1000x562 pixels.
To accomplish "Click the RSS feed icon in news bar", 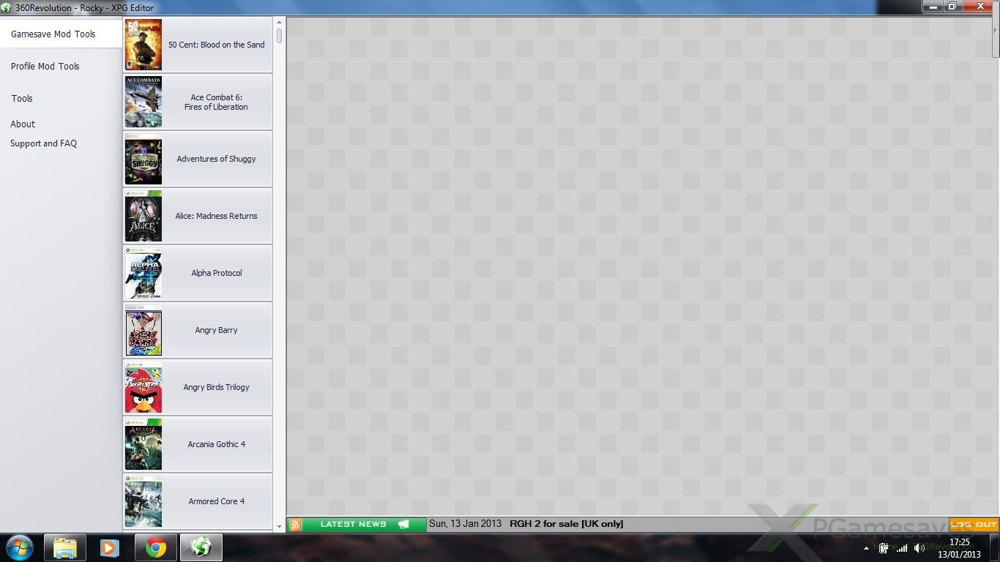I will (295, 524).
